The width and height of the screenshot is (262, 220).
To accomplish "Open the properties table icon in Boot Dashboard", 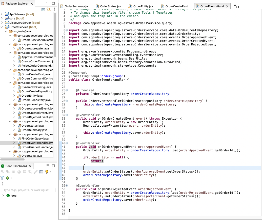I will (42, 172).
